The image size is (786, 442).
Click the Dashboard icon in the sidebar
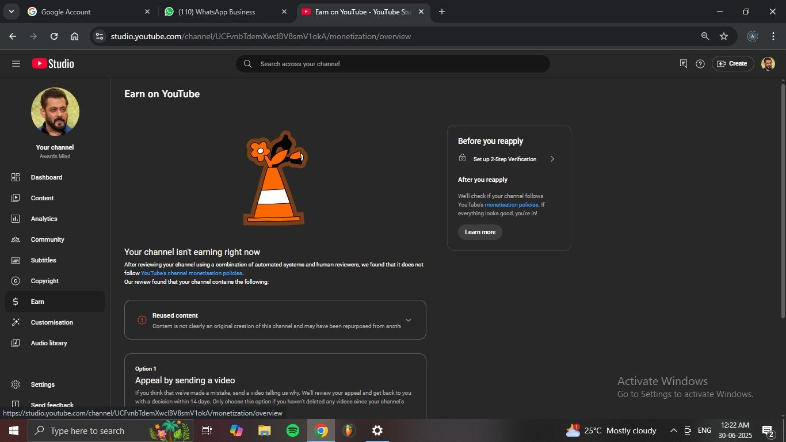[x=16, y=177]
